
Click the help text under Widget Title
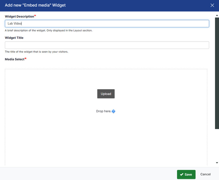tap(36, 52)
